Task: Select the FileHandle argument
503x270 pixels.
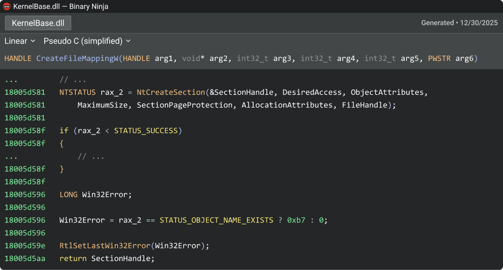Action: tap(364, 105)
